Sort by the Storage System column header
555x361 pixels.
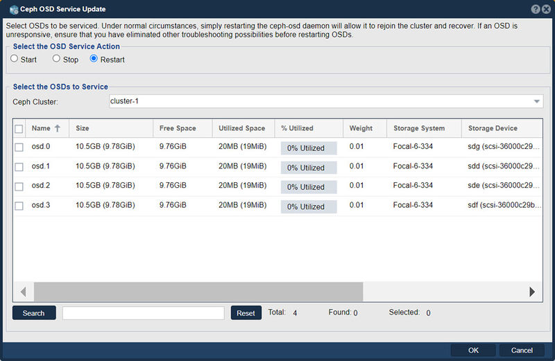click(x=425, y=128)
